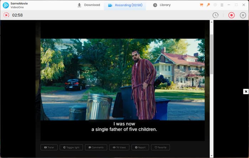This screenshot has width=249, height=158.
Task: Click the Library clock icon
Action: pos(155,5)
